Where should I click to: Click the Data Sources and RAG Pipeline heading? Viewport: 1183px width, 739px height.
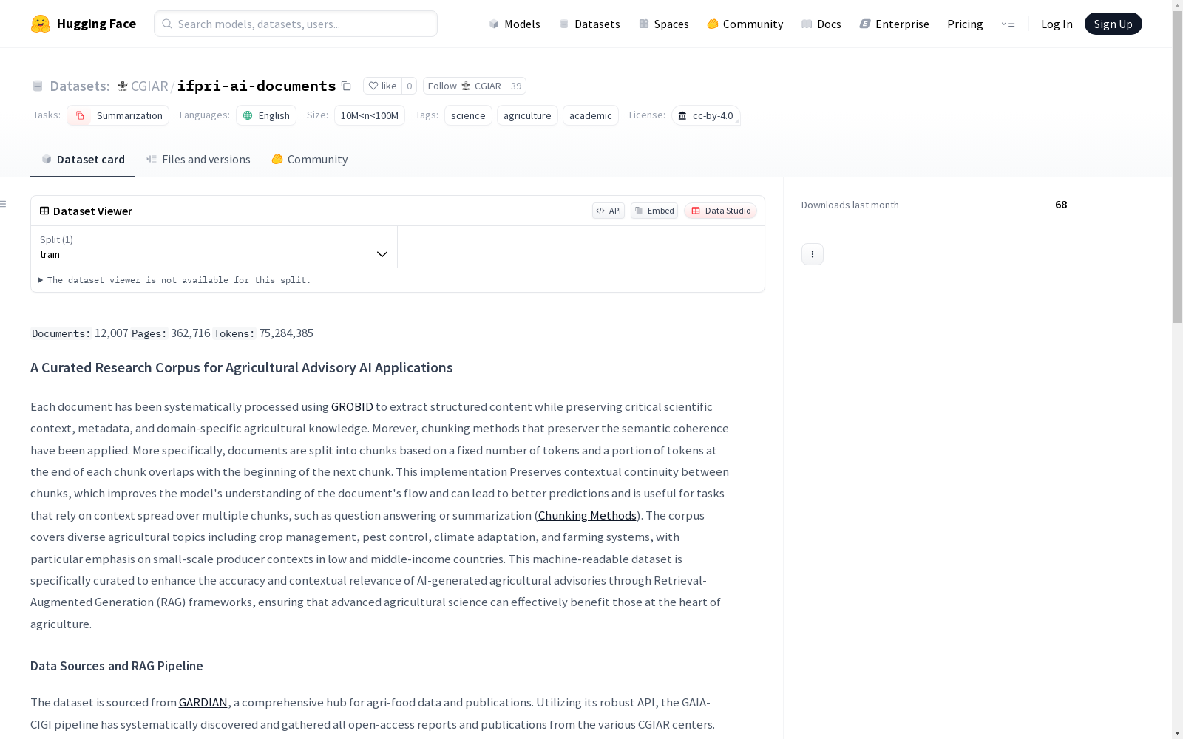[117, 666]
